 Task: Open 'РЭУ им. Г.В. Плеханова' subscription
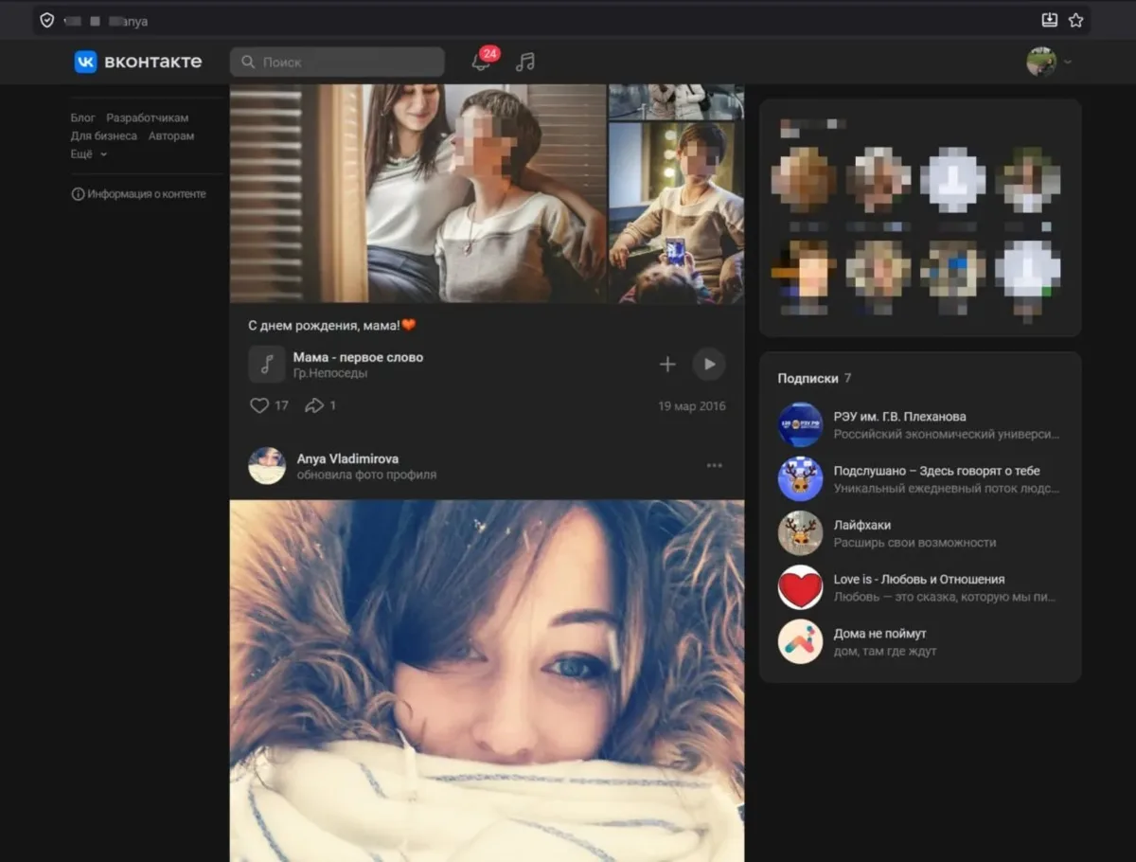coord(899,417)
